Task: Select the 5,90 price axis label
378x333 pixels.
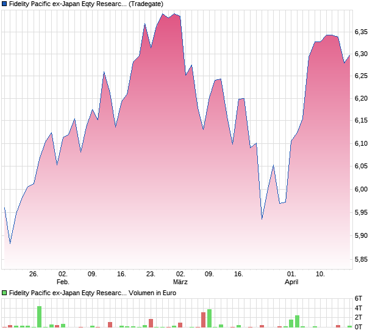Action: (361, 235)
